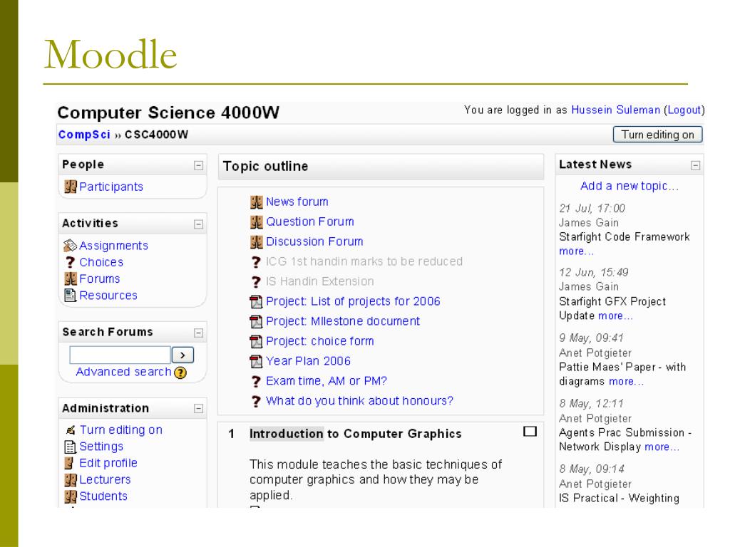Click the Edit profile icon
The width and height of the screenshot is (730, 547).
point(69,463)
